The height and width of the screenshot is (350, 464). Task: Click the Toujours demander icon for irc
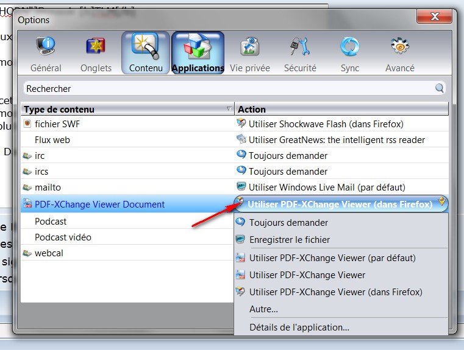point(241,155)
